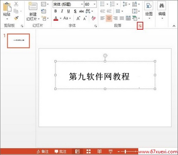Viewport: 178px width, 155px height.
Task: Toggle text Shadow (S)
Action: point(75,11)
